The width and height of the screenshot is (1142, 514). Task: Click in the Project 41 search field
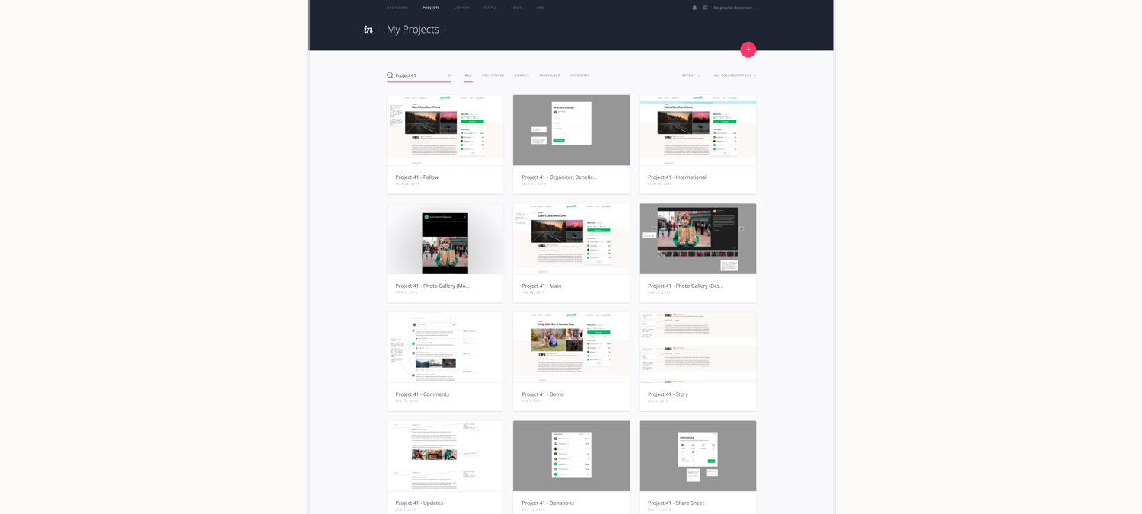click(419, 75)
